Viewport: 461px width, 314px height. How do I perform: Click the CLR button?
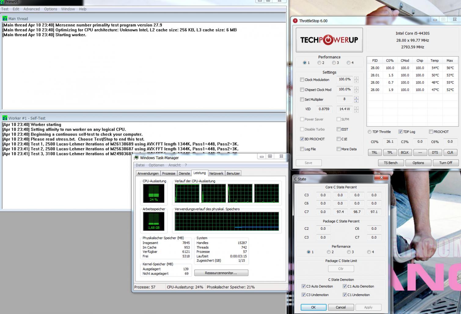tap(450, 153)
